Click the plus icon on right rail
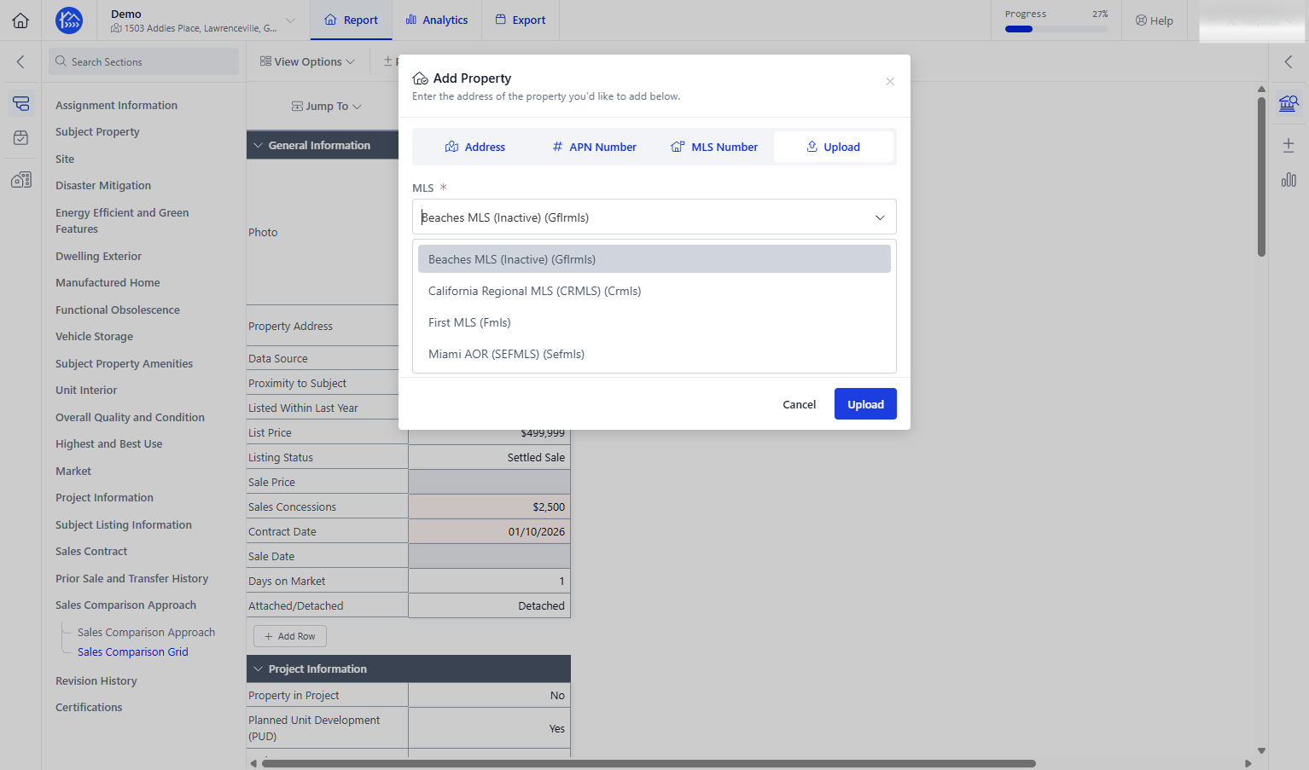 (1289, 145)
